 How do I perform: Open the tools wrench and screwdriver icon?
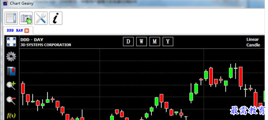(x=41, y=18)
